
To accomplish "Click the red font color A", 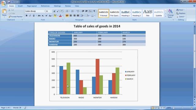I will [60, 16].
